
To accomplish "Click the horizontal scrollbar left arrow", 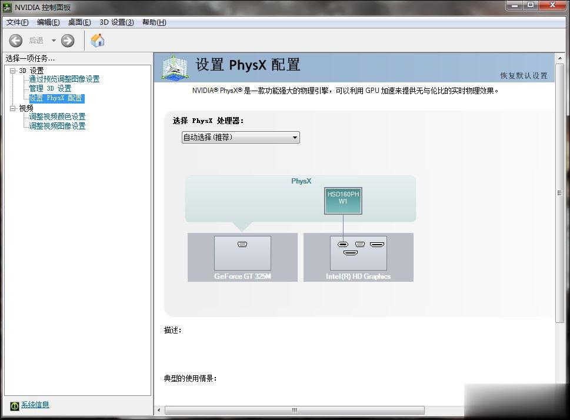I will [x=159, y=410].
